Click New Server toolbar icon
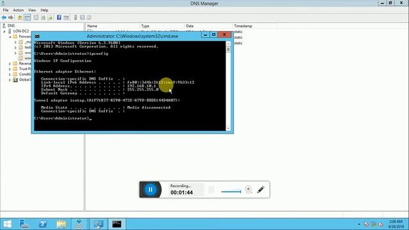 (75, 17)
